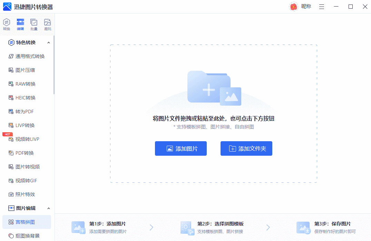Image resolution: width=371 pixels, height=241 pixels.
Task: Select the LIVP转换 icon
Action: (11, 125)
